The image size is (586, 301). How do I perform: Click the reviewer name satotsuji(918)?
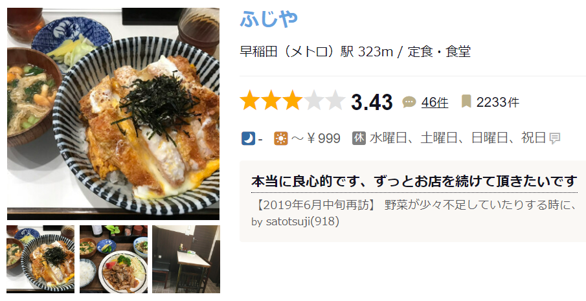pyautogui.click(x=302, y=221)
